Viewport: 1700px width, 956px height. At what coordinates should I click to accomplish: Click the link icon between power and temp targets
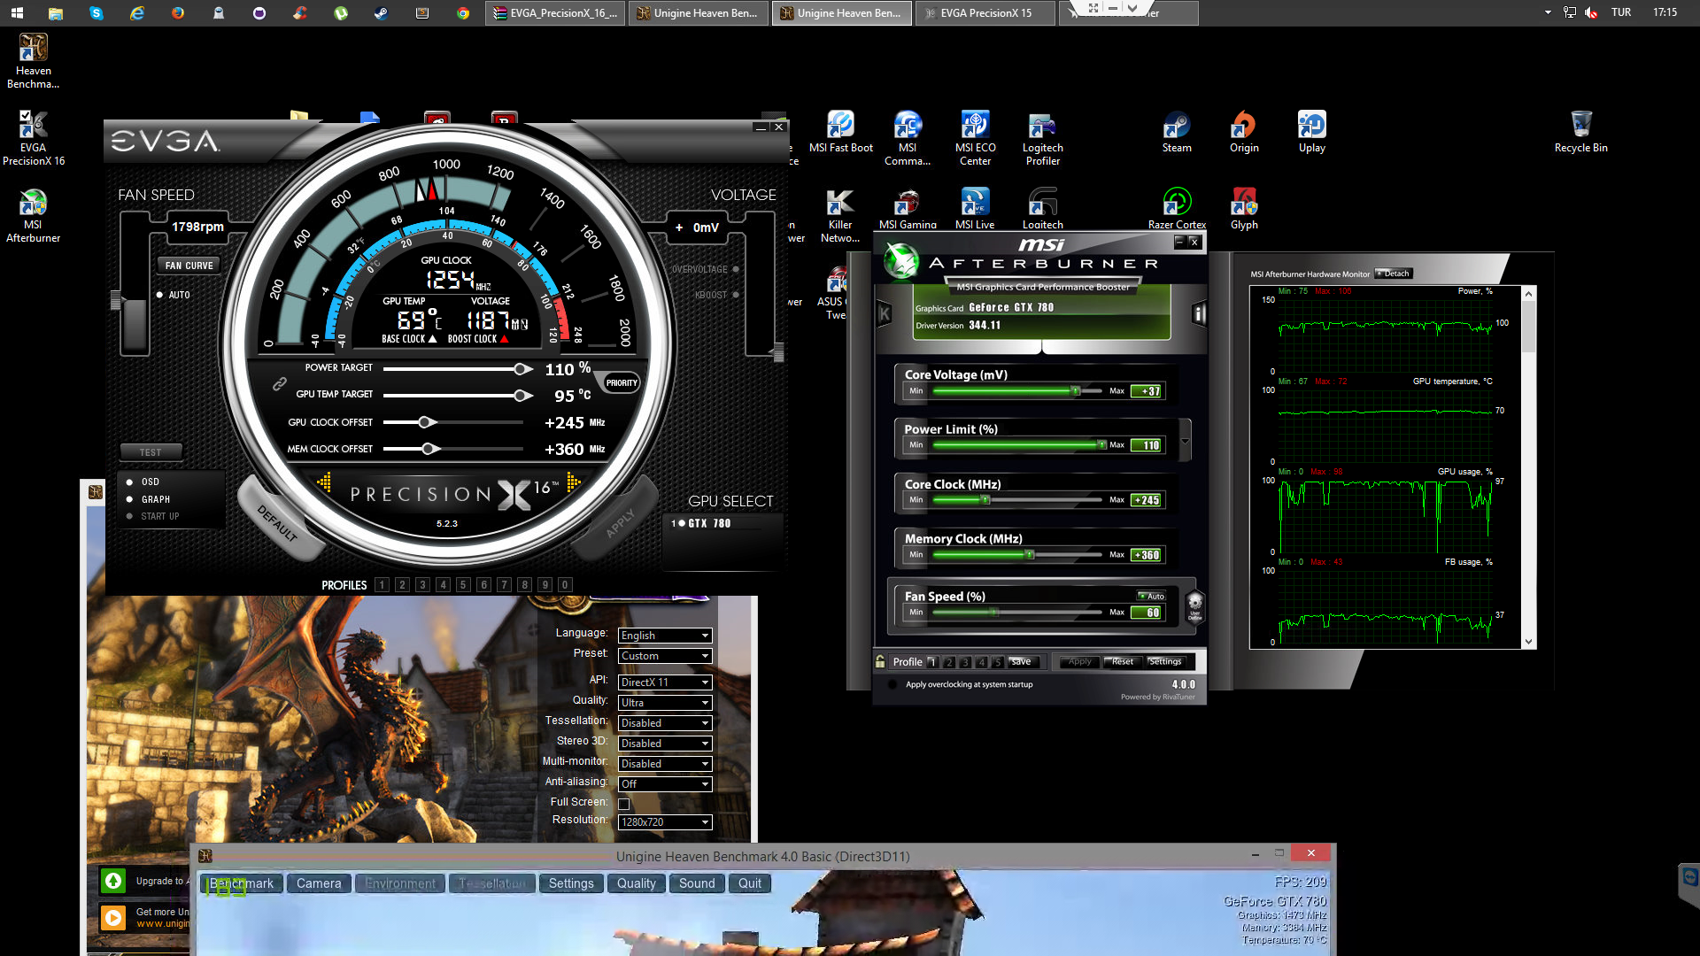click(x=279, y=383)
